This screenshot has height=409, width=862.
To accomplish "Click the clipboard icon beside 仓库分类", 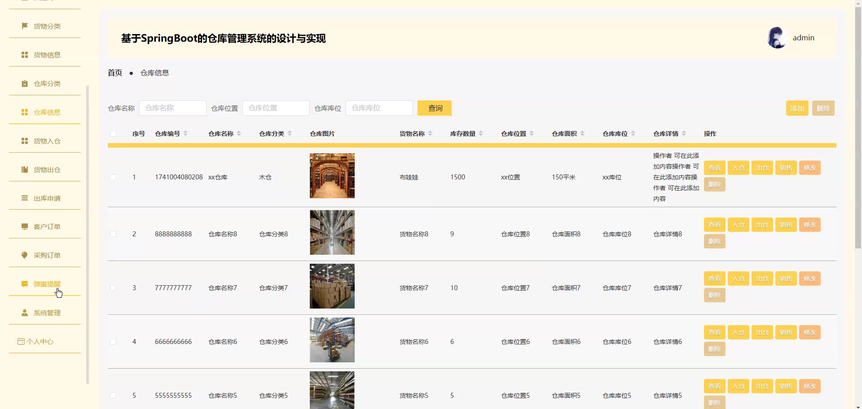I will 25,83.
